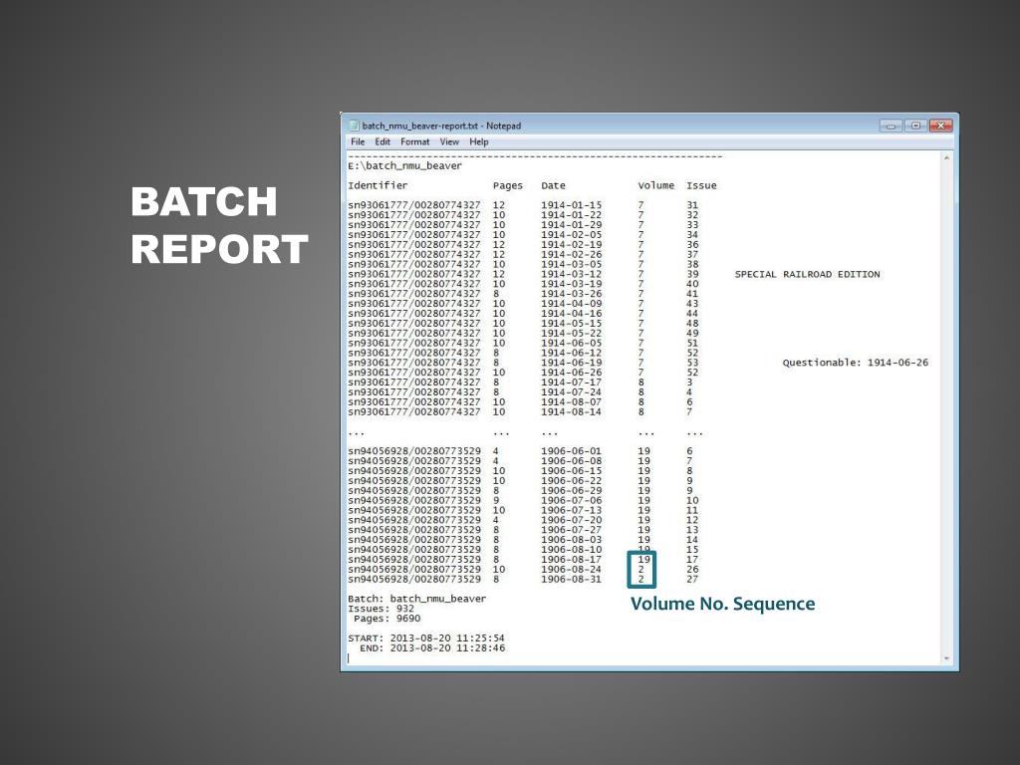Screen dimensions: 1020x765
Task: Click the path text E:\batch_nmu_beaver
Action: [x=404, y=166]
